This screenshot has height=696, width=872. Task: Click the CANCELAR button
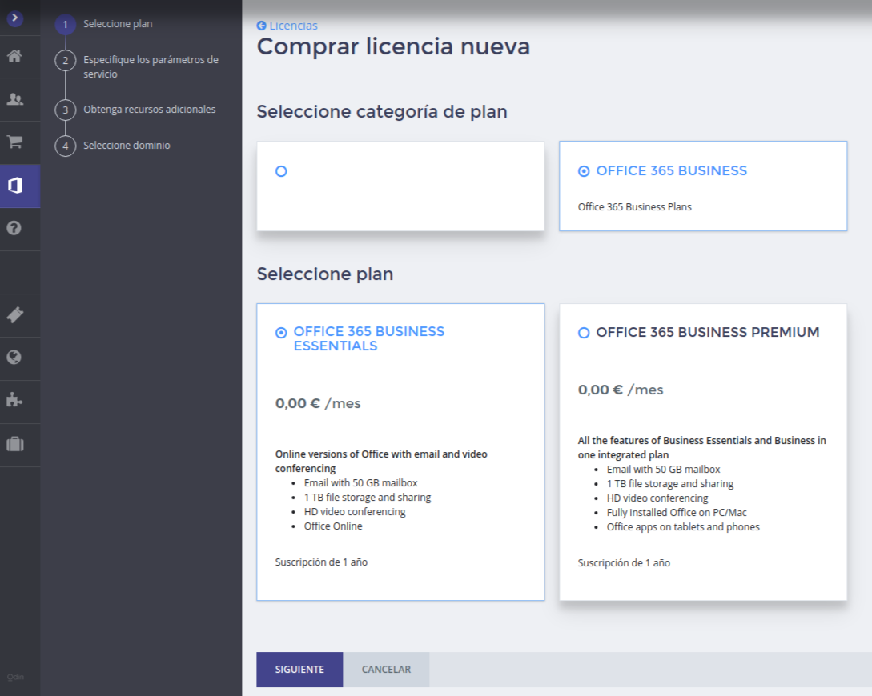(x=386, y=670)
